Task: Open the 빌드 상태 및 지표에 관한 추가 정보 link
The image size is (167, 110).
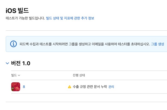Action: pos(70,18)
